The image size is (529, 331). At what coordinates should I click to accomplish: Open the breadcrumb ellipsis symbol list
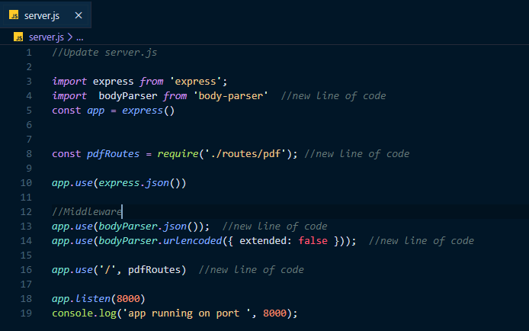point(79,37)
